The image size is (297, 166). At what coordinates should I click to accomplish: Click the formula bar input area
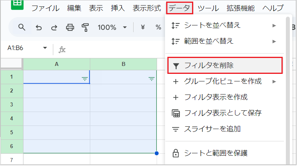(x=116, y=50)
